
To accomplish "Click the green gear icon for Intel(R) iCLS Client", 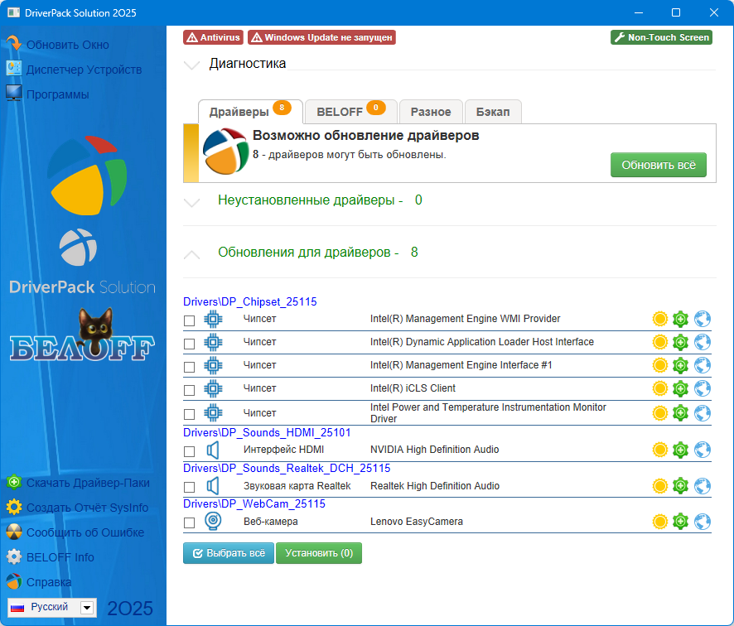I will [x=681, y=388].
